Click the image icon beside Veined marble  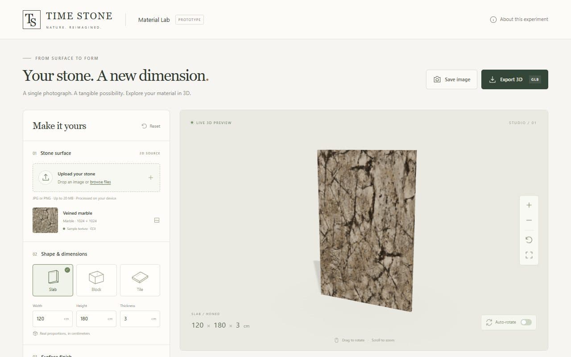157,220
